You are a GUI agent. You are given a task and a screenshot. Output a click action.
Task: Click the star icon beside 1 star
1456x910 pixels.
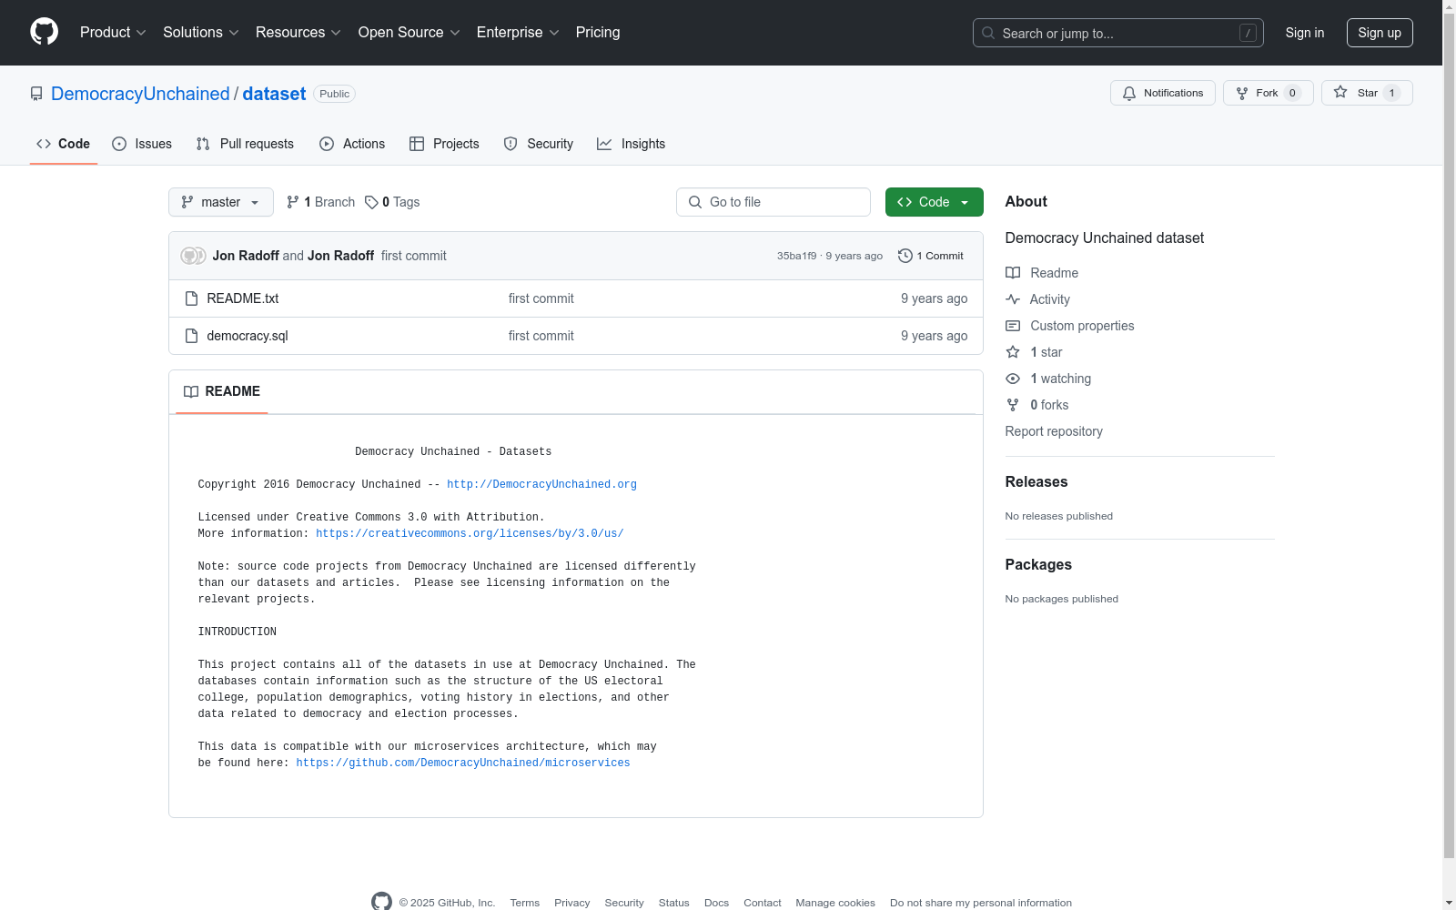pyautogui.click(x=1013, y=352)
